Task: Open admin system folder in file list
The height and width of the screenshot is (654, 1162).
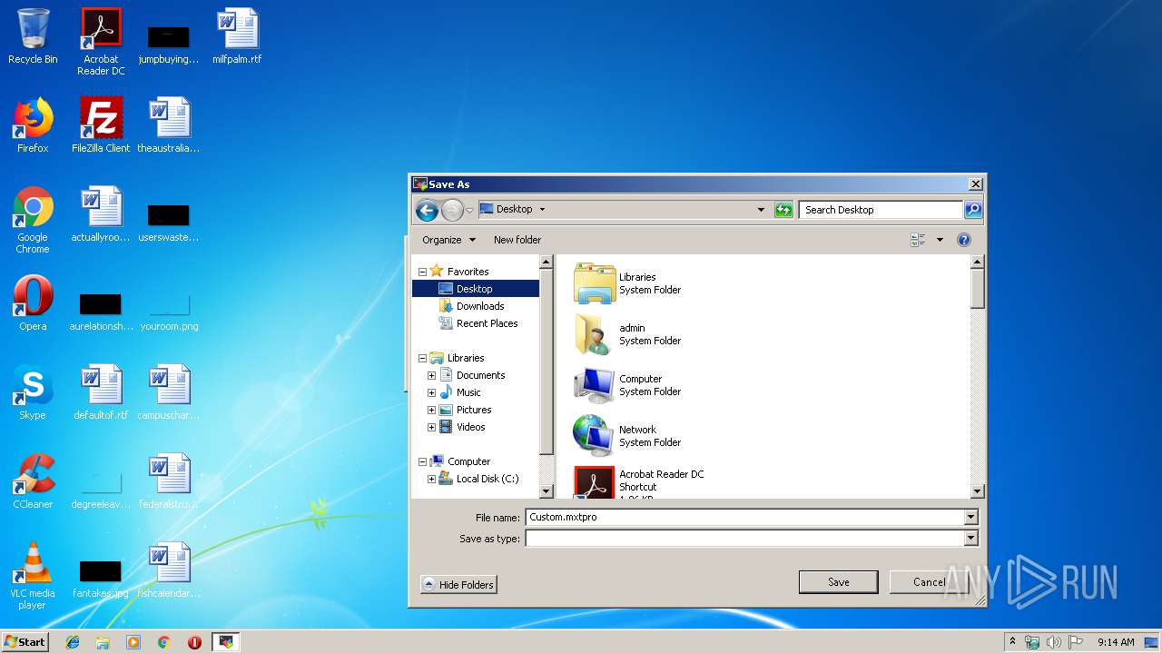Action: click(628, 334)
